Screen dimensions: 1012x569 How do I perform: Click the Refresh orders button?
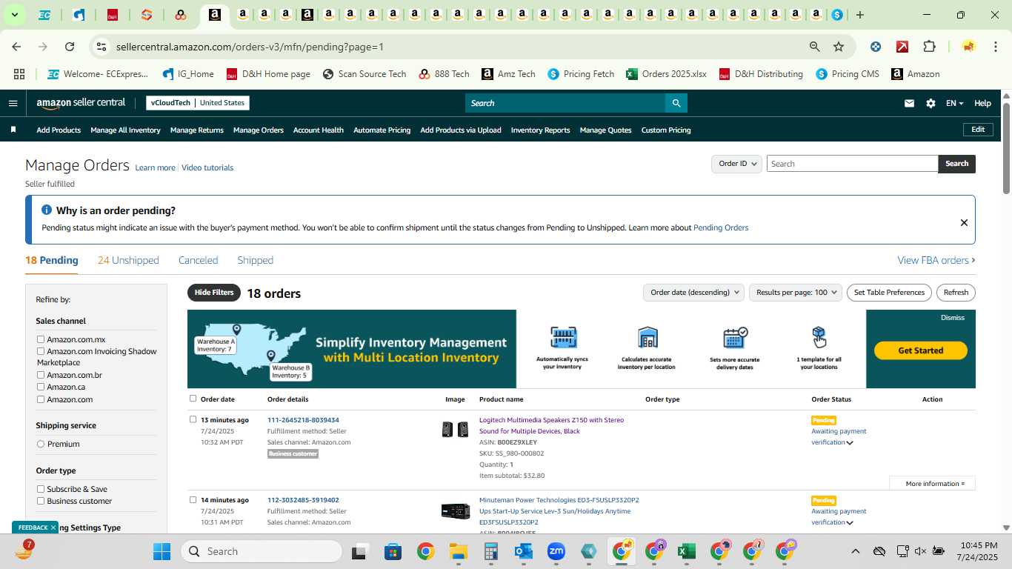pyautogui.click(x=956, y=293)
